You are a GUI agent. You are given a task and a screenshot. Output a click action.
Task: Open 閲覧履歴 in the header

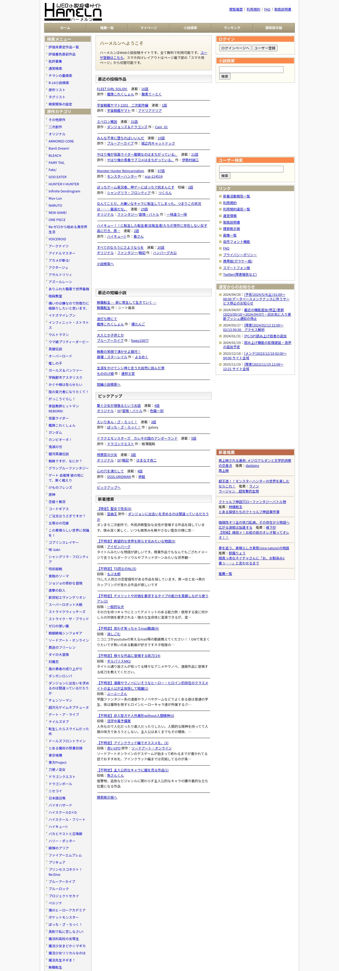click(x=236, y=10)
